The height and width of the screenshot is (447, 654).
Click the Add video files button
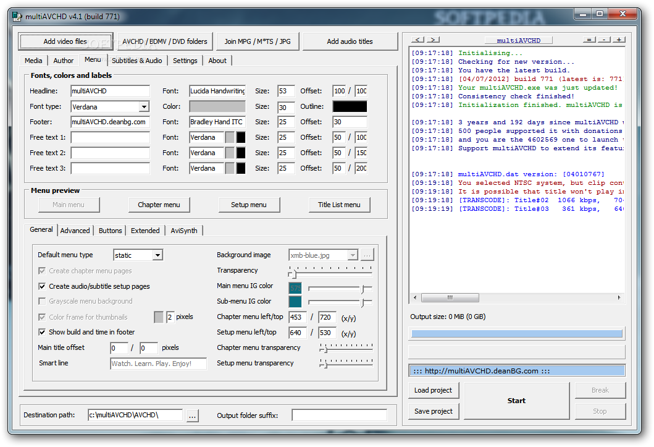[x=65, y=41]
